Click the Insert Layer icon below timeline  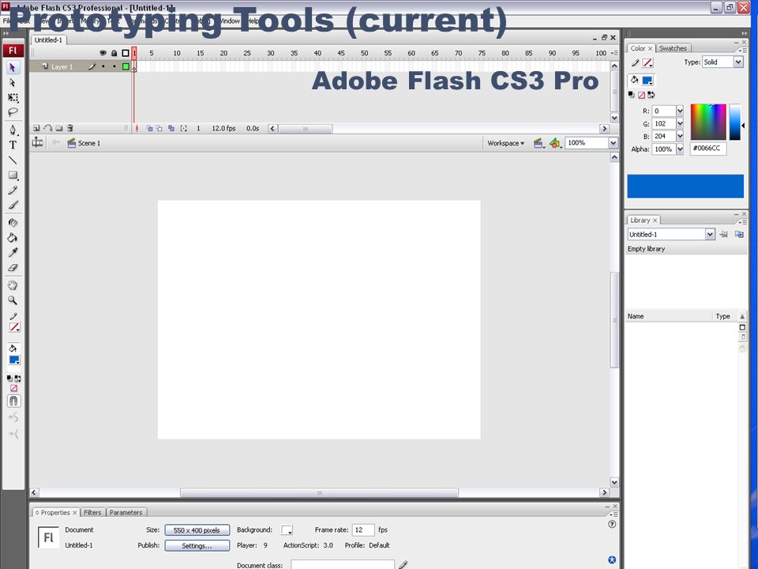(36, 128)
